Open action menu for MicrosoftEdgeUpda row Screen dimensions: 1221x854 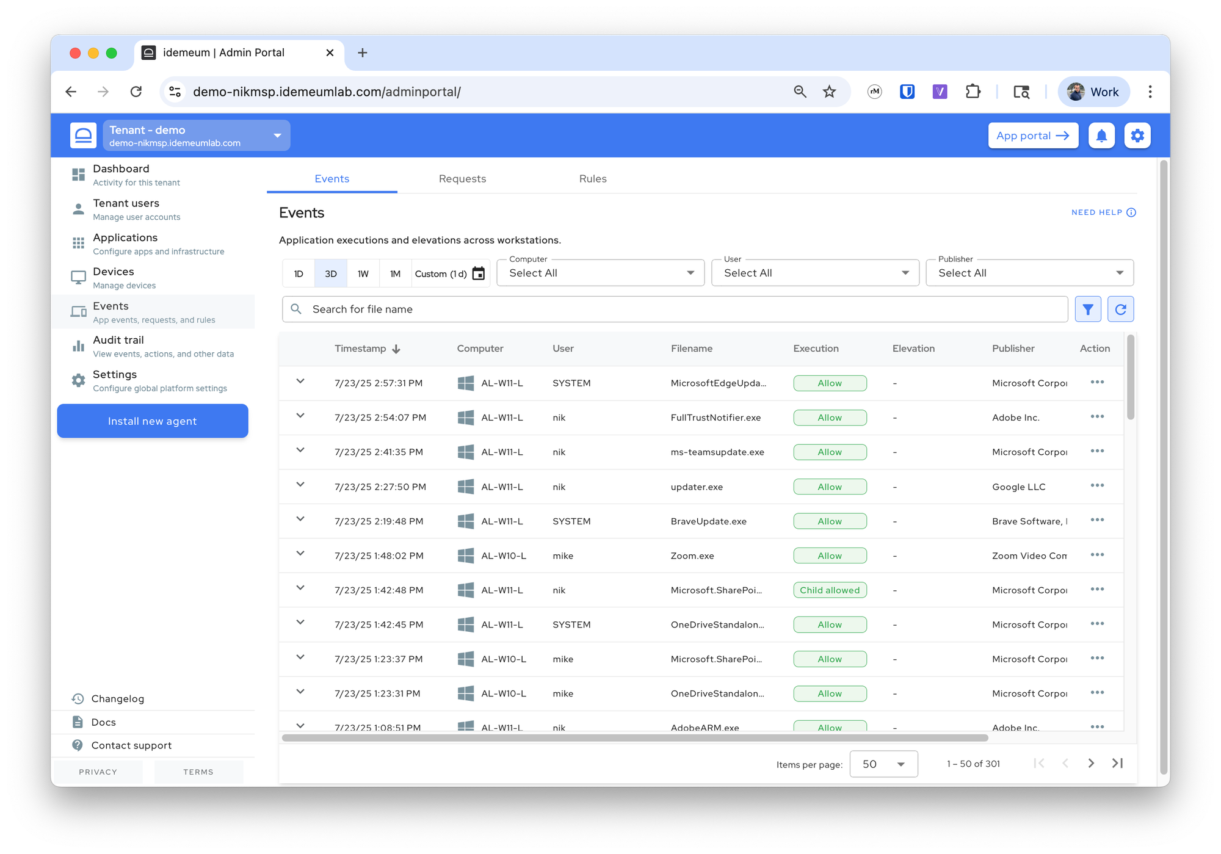click(x=1097, y=382)
